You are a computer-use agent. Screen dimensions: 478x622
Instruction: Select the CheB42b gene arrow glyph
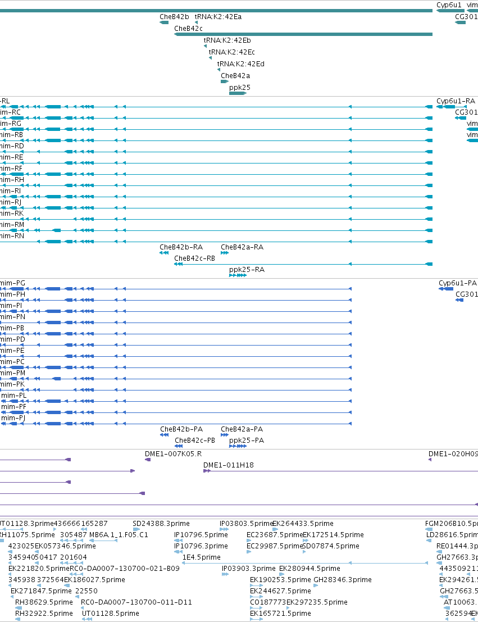(164, 22)
